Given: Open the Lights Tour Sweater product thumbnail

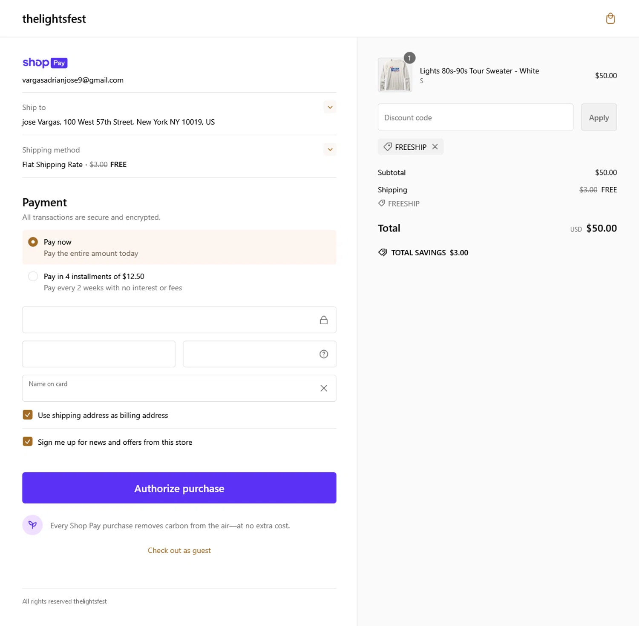Looking at the screenshot, I should 395,75.
